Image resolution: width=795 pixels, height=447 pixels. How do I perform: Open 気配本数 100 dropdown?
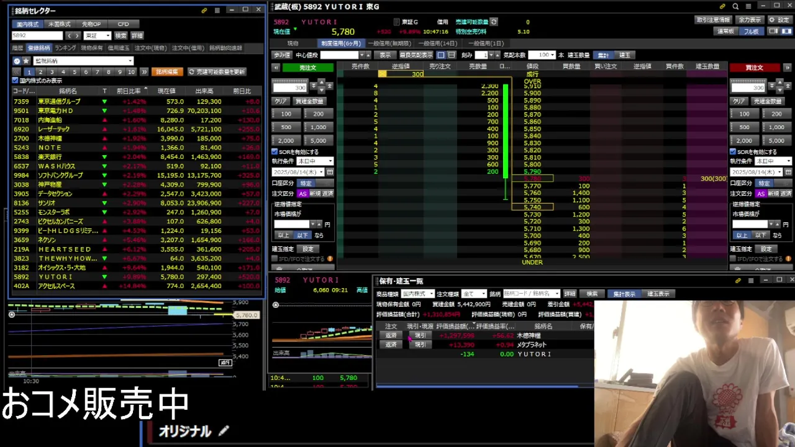[542, 55]
